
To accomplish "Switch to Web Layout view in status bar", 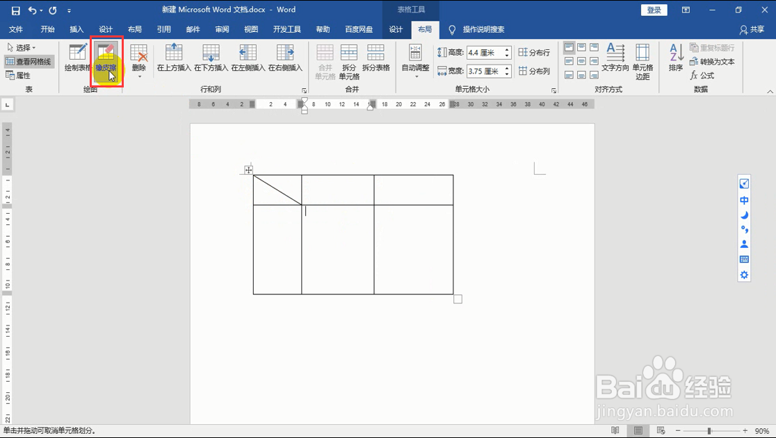I will tap(661, 430).
